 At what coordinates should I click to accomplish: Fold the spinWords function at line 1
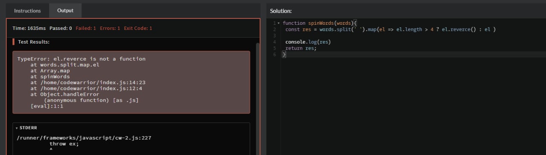[x=278, y=23]
